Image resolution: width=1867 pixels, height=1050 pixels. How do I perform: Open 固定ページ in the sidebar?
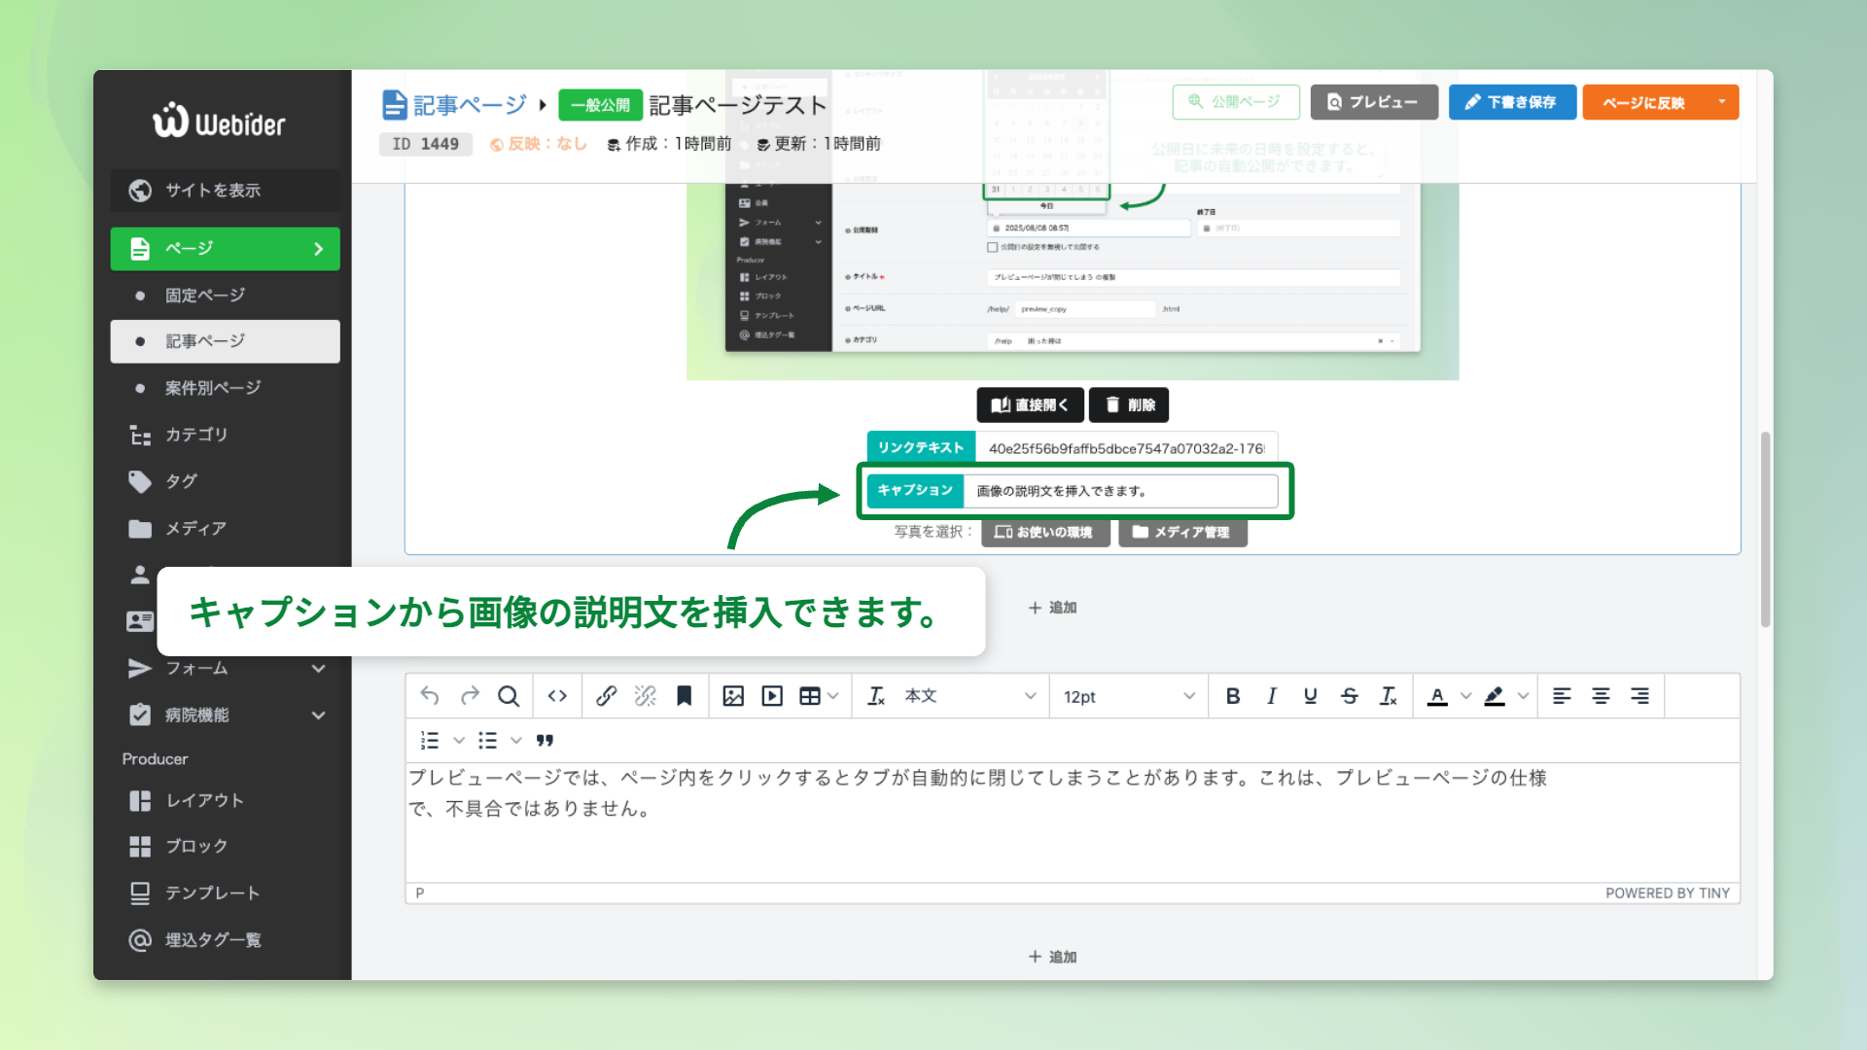click(x=205, y=296)
